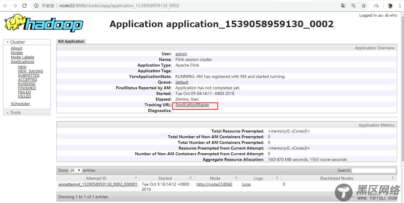
Task: Click the zoom magnifier icon in address bar
Action: [354, 6]
